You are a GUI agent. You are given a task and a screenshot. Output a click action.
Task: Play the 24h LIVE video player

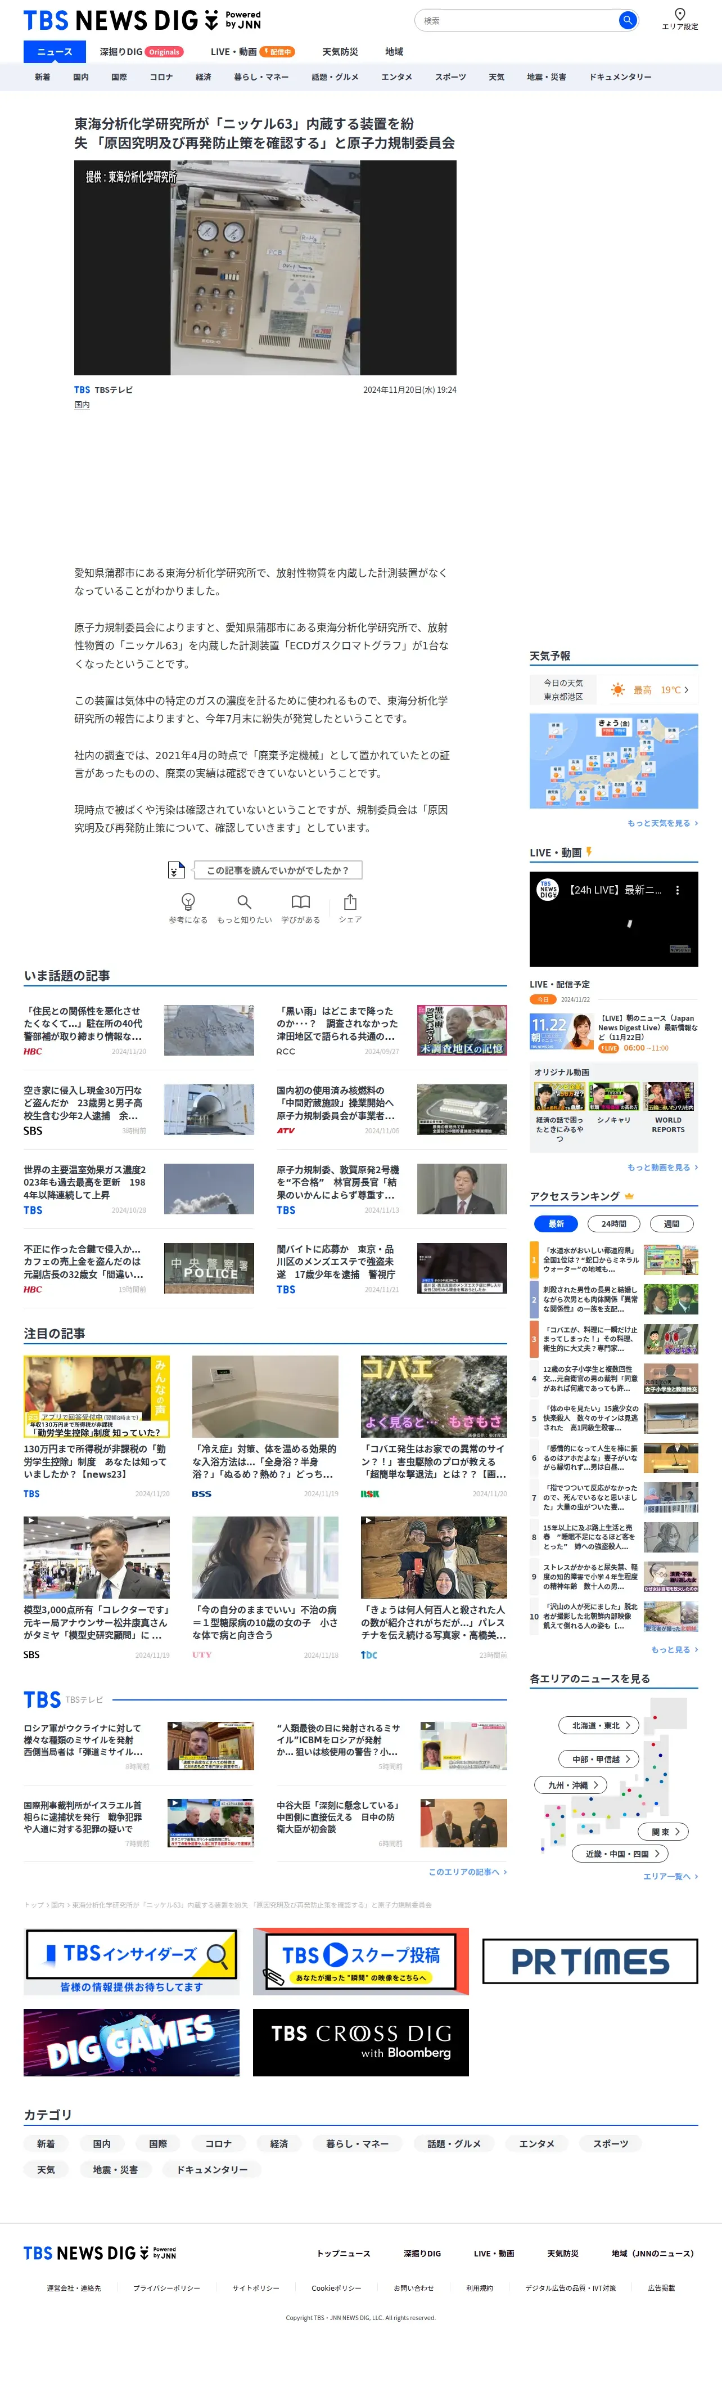[x=613, y=919]
